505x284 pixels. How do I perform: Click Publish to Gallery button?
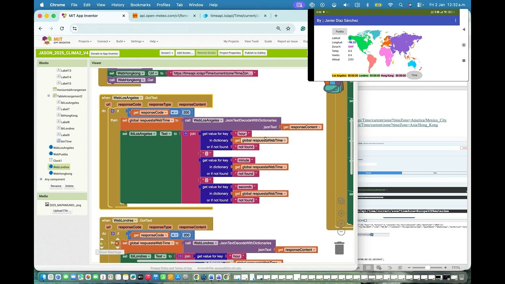point(255,53)
